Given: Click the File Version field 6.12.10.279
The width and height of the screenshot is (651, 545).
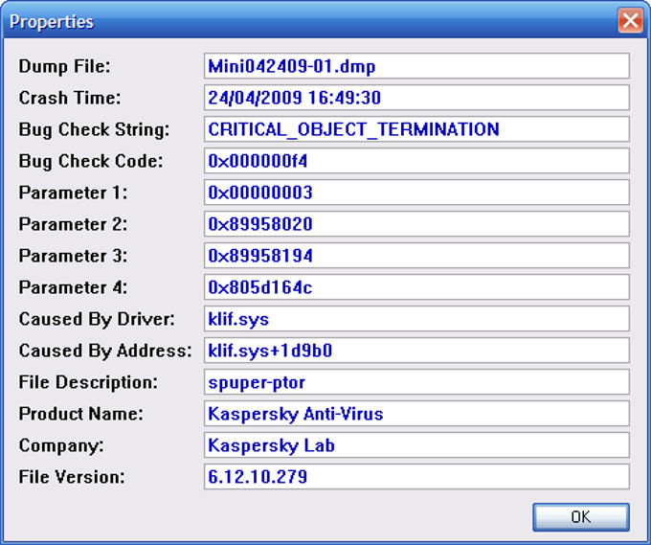Looking at the screenshot, I should [x=416, y=476].
